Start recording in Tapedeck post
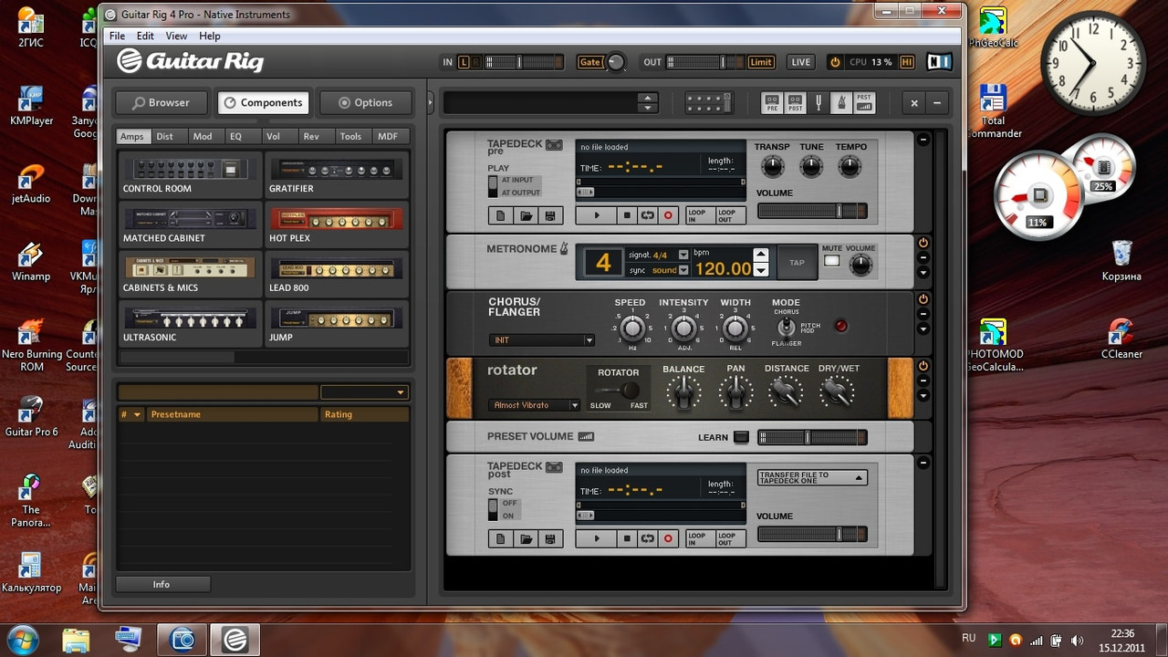 668,538
